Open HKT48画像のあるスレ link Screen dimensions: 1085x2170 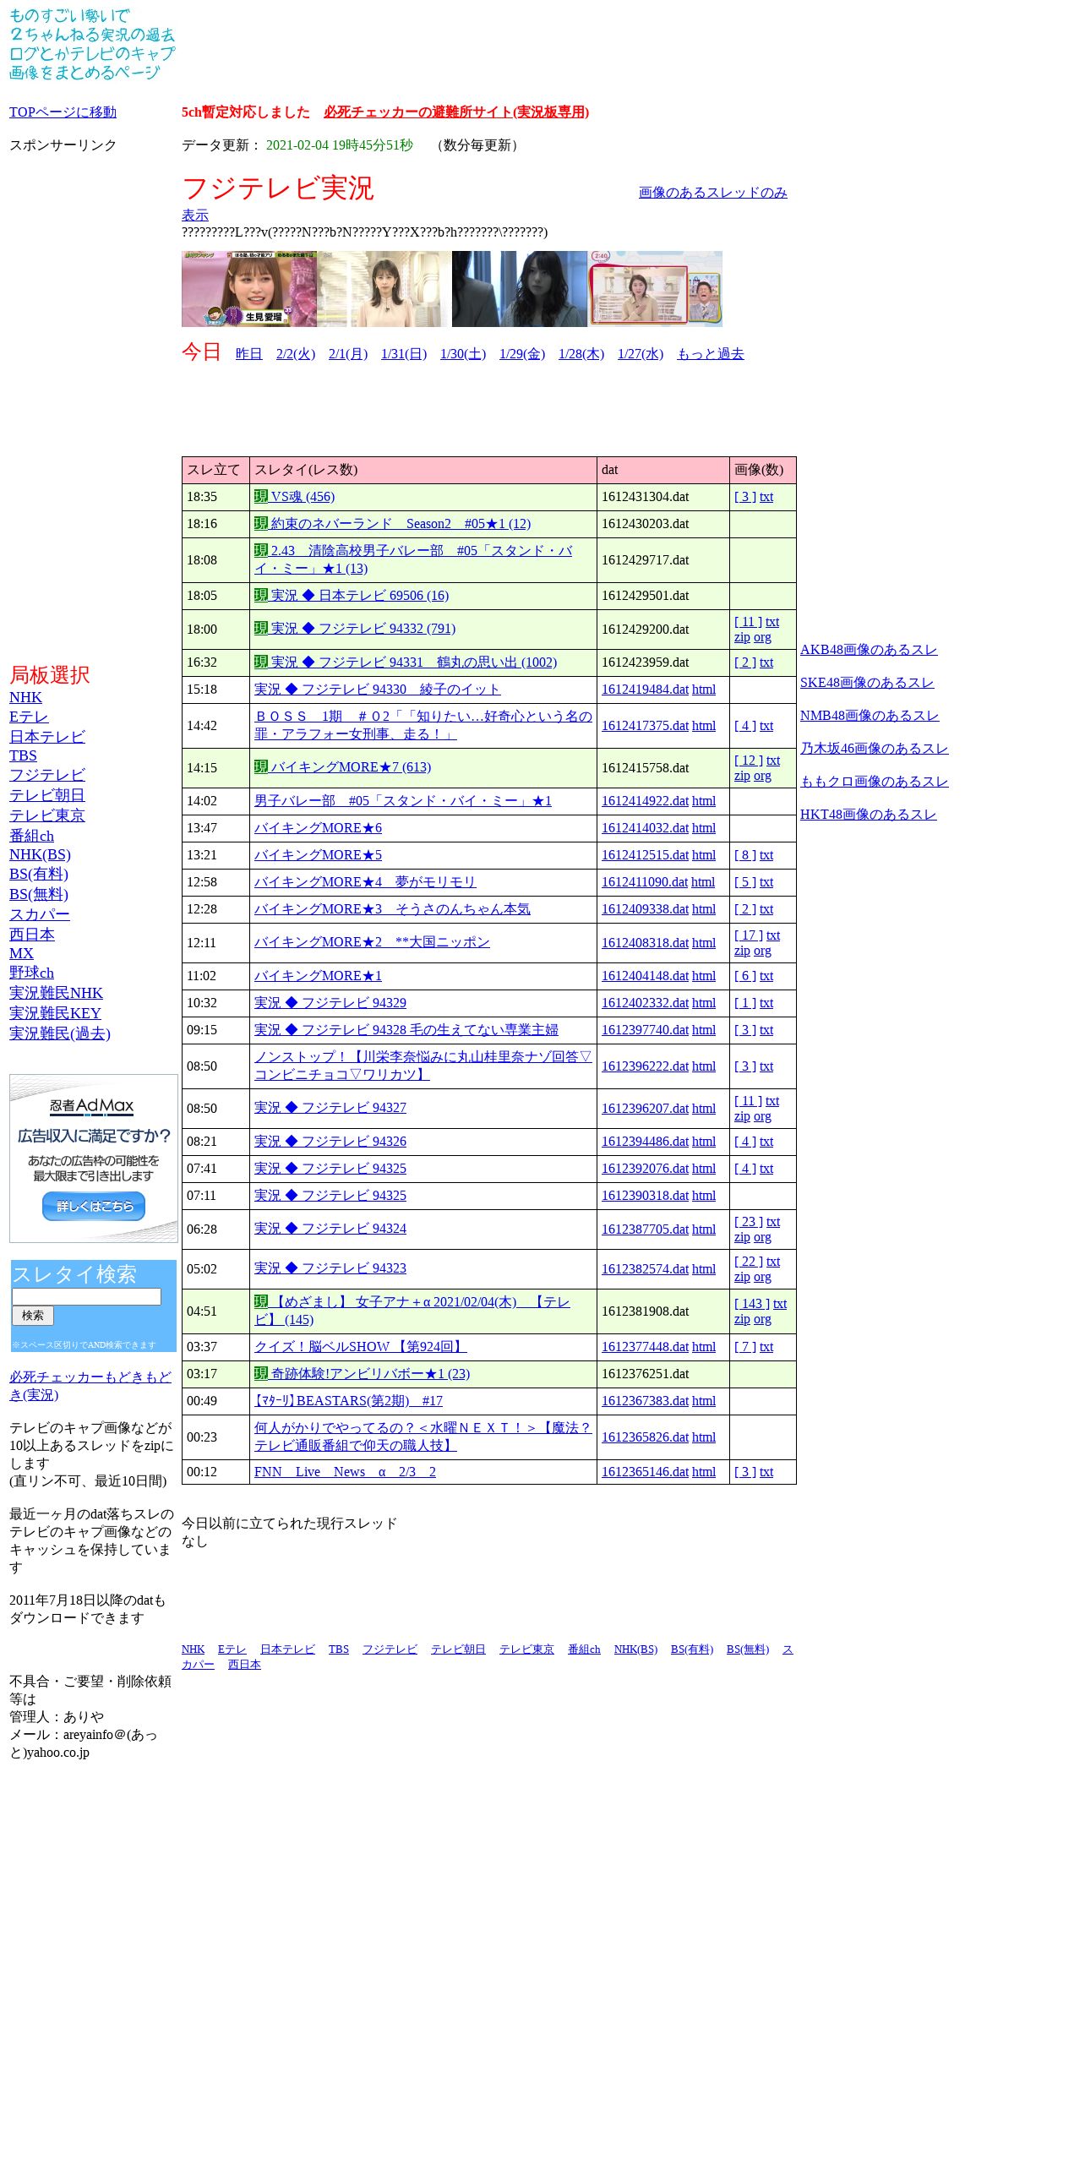(x=869, y=815)
